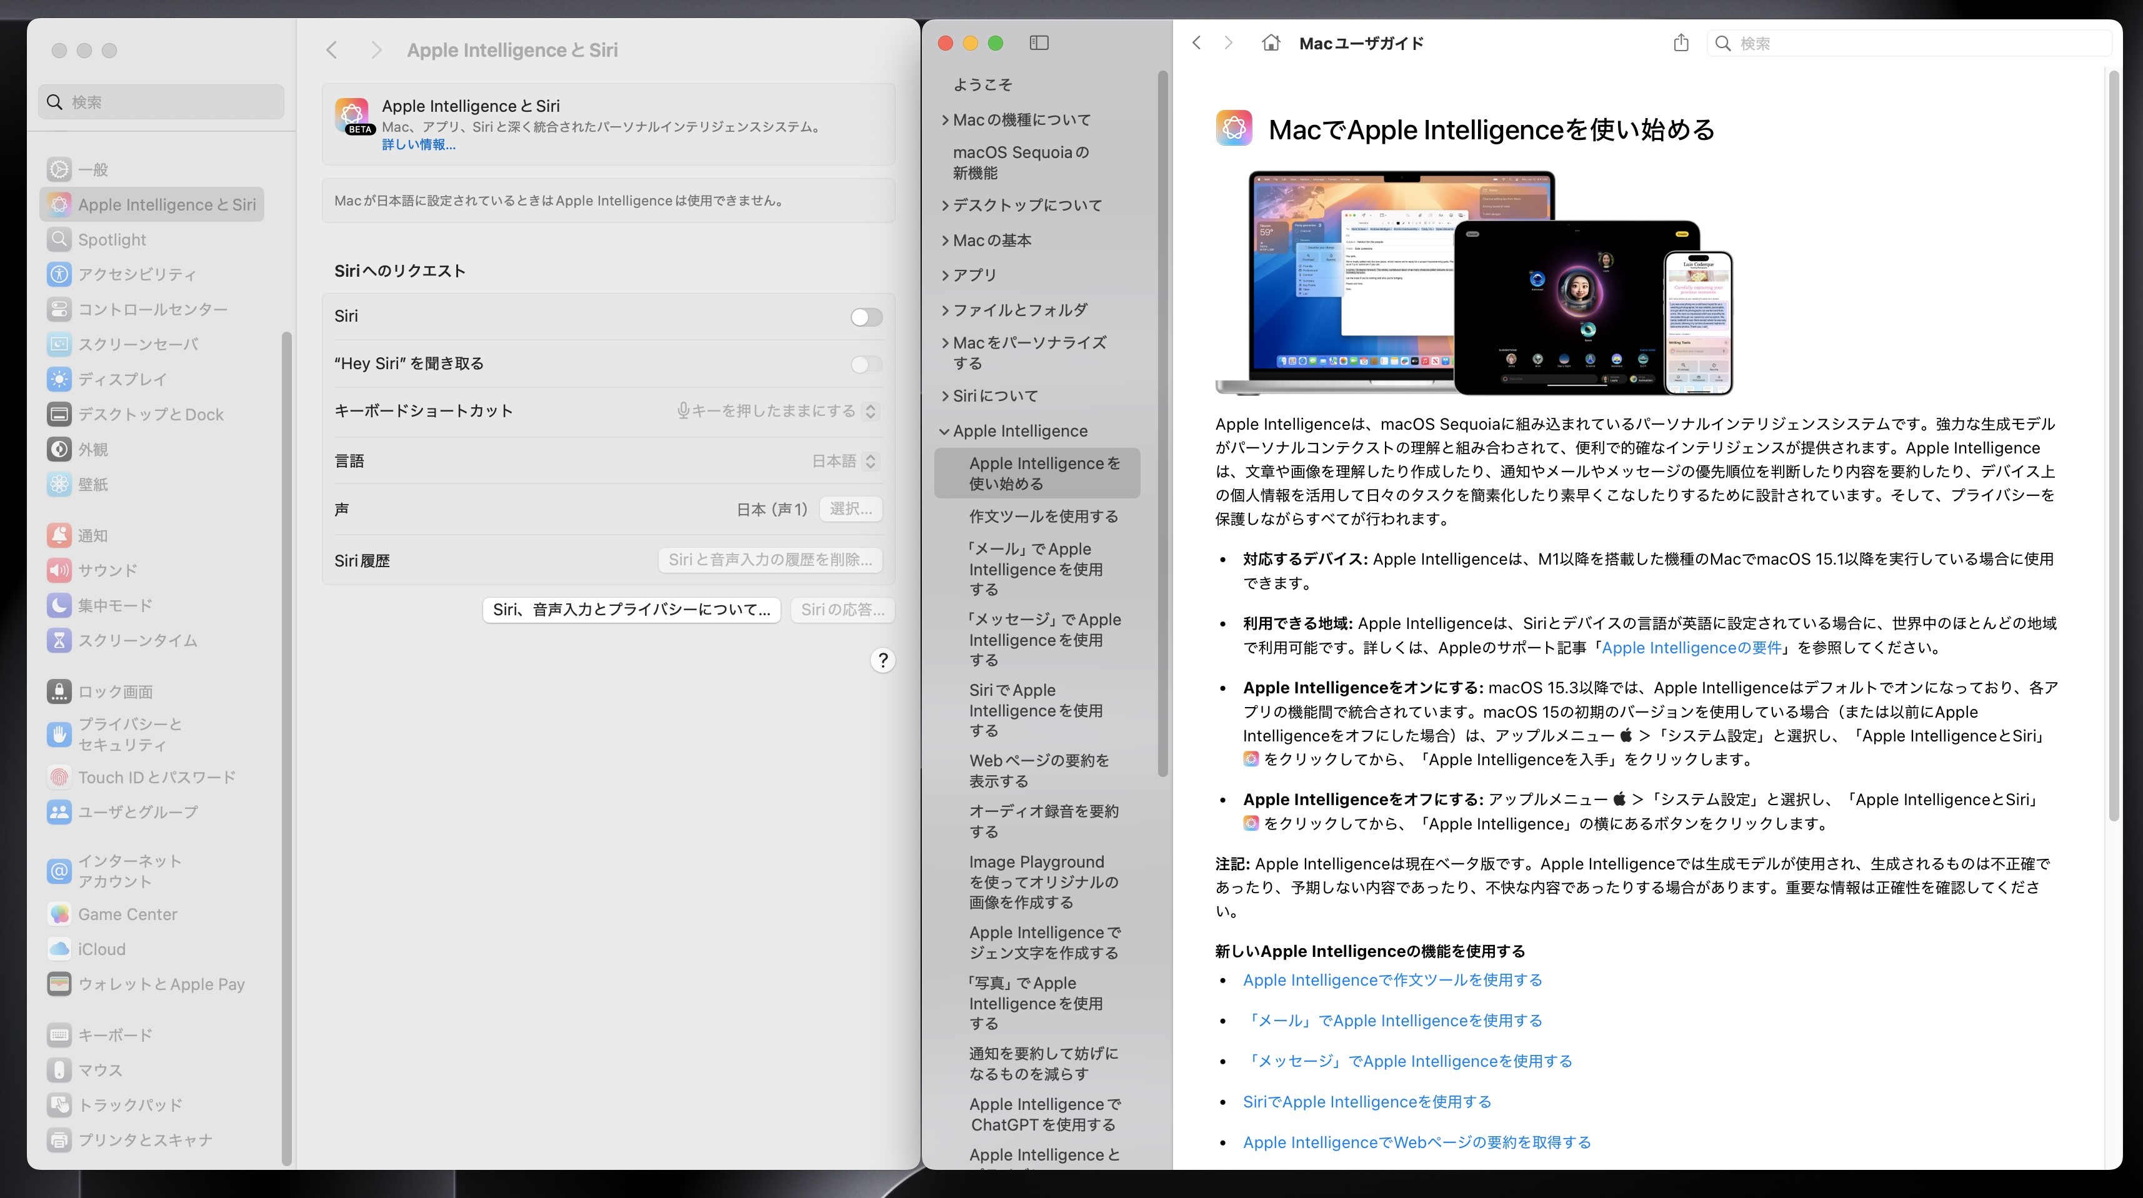Open SiriでApple Intelligenceを使用する link
The width and height of the screenshot is (2143, 1198).
pyautogui.click(x=1367, y=1102)
